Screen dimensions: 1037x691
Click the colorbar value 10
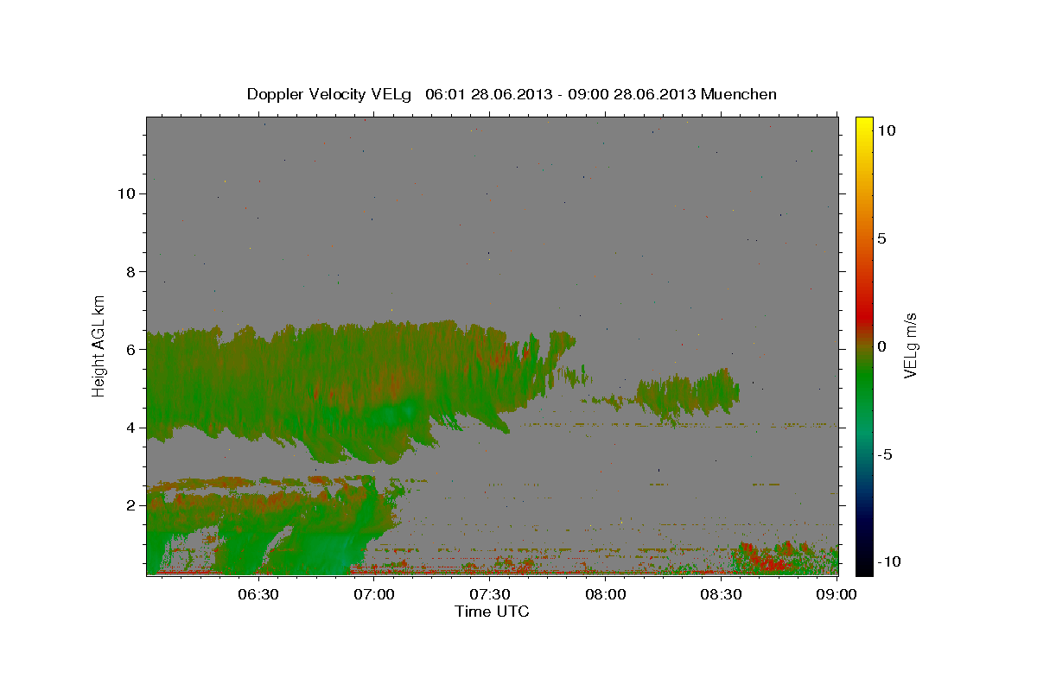[886, 130]
